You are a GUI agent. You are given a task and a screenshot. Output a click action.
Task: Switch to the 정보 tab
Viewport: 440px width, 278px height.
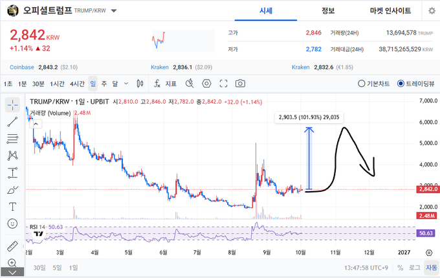(328, 10)
